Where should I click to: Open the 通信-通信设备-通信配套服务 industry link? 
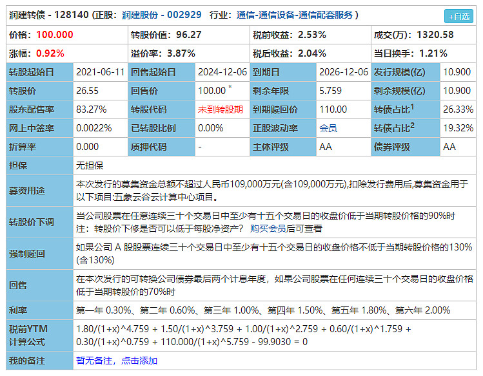tap(295, 15)
